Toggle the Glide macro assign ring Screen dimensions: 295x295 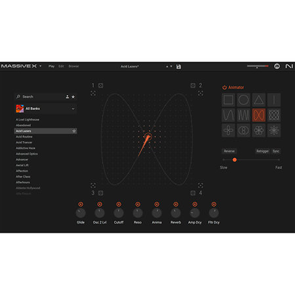(81, 204)
